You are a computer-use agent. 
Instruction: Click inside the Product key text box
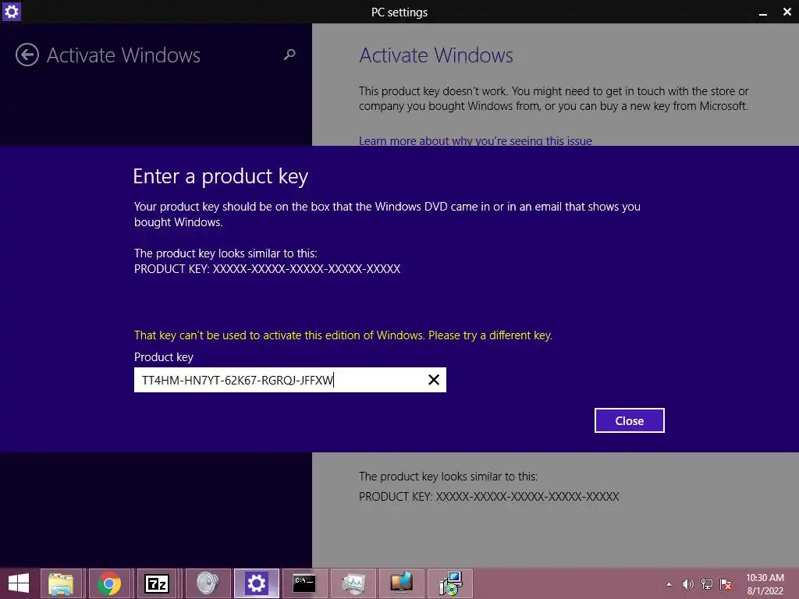(x=290, y=380)
